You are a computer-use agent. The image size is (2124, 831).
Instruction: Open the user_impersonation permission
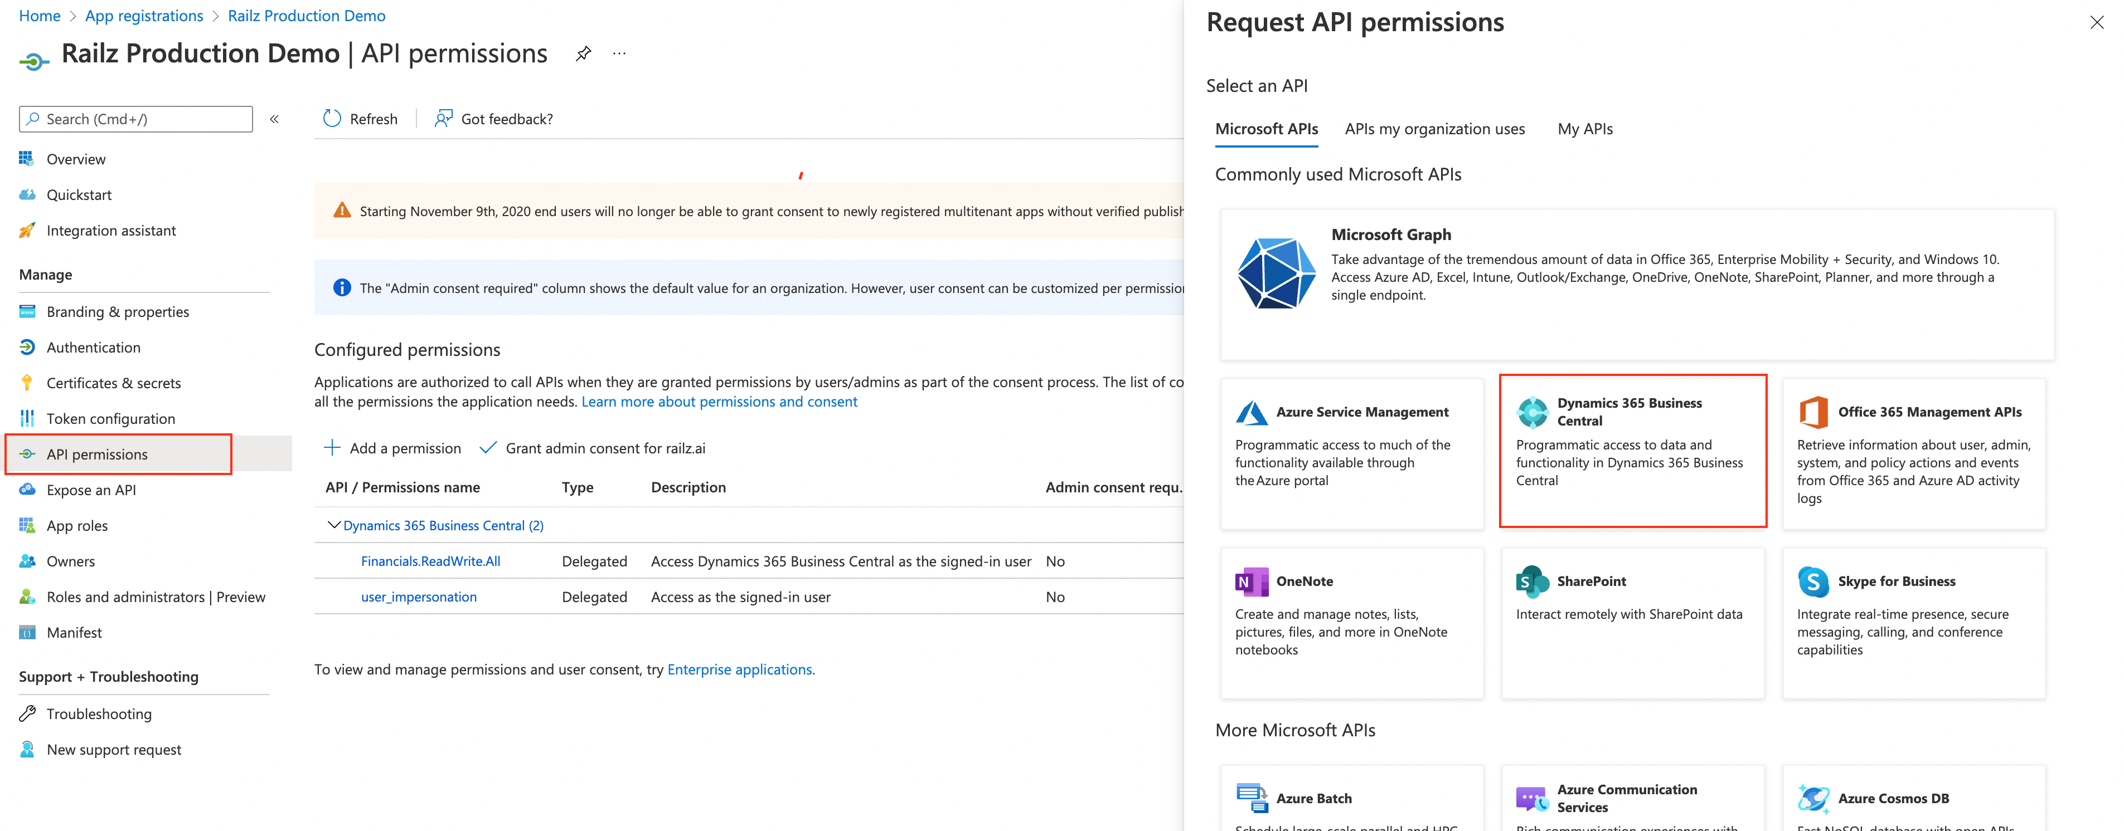[x=419, y=597]
